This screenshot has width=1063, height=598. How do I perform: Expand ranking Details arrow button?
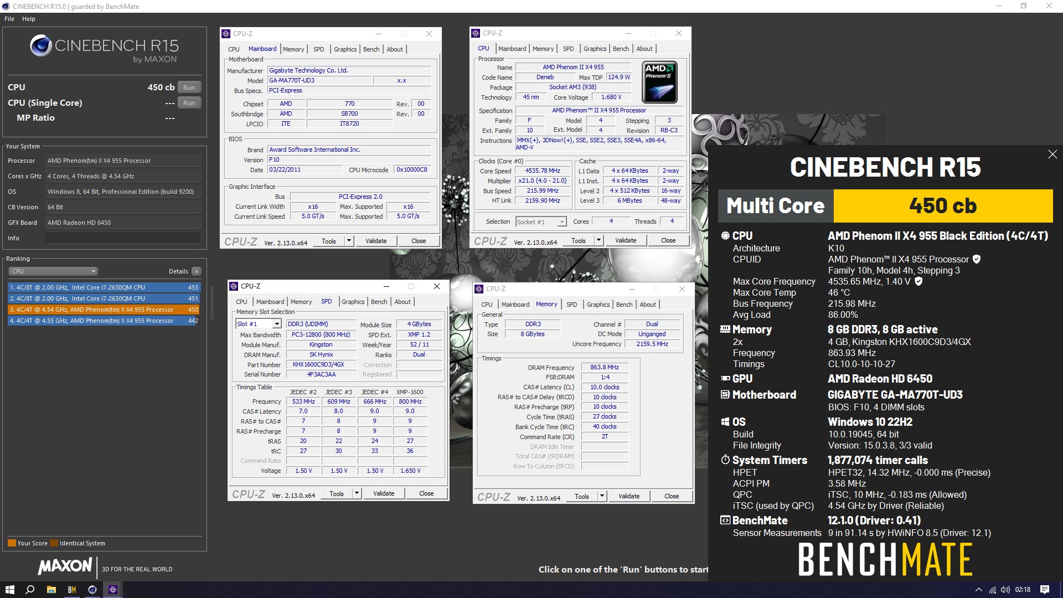(196, 271)
